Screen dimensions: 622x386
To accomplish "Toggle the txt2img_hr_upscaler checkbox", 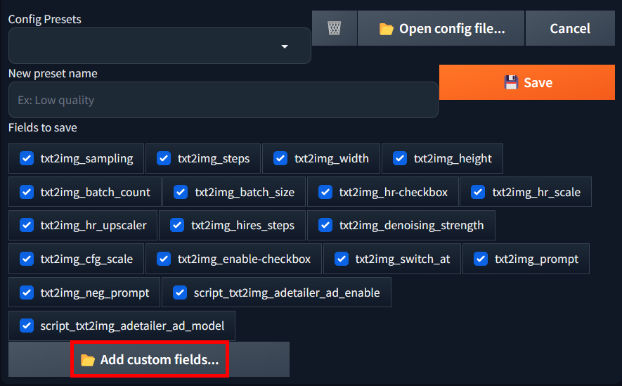I will (x=27, y=226).
